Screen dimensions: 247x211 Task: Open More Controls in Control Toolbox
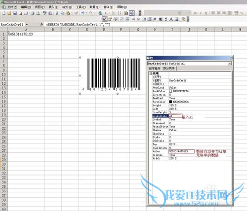point(183,19)
